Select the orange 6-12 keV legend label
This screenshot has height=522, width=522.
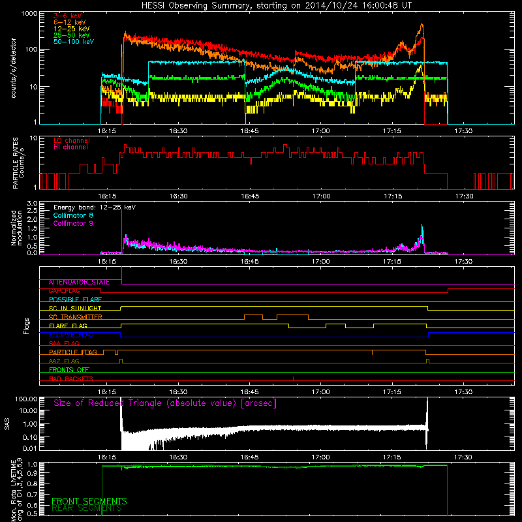point(70,22)
